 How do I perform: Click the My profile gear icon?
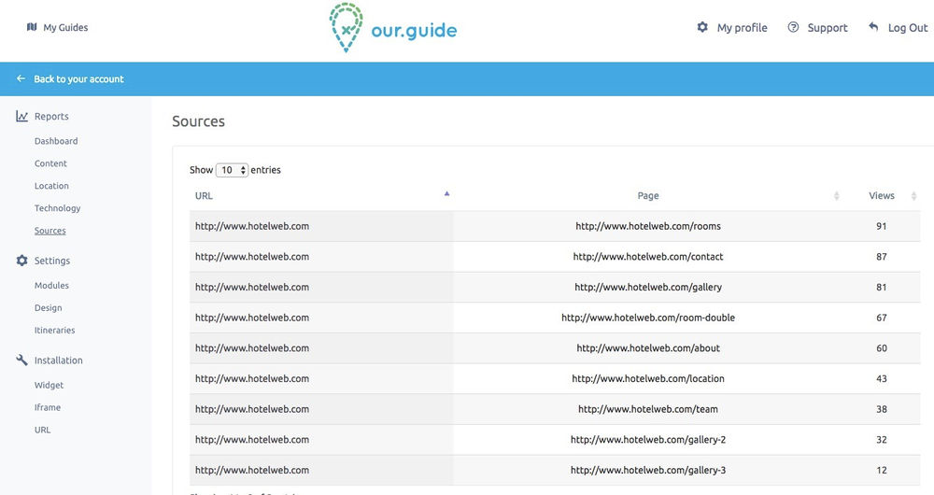tap(703, 27)
